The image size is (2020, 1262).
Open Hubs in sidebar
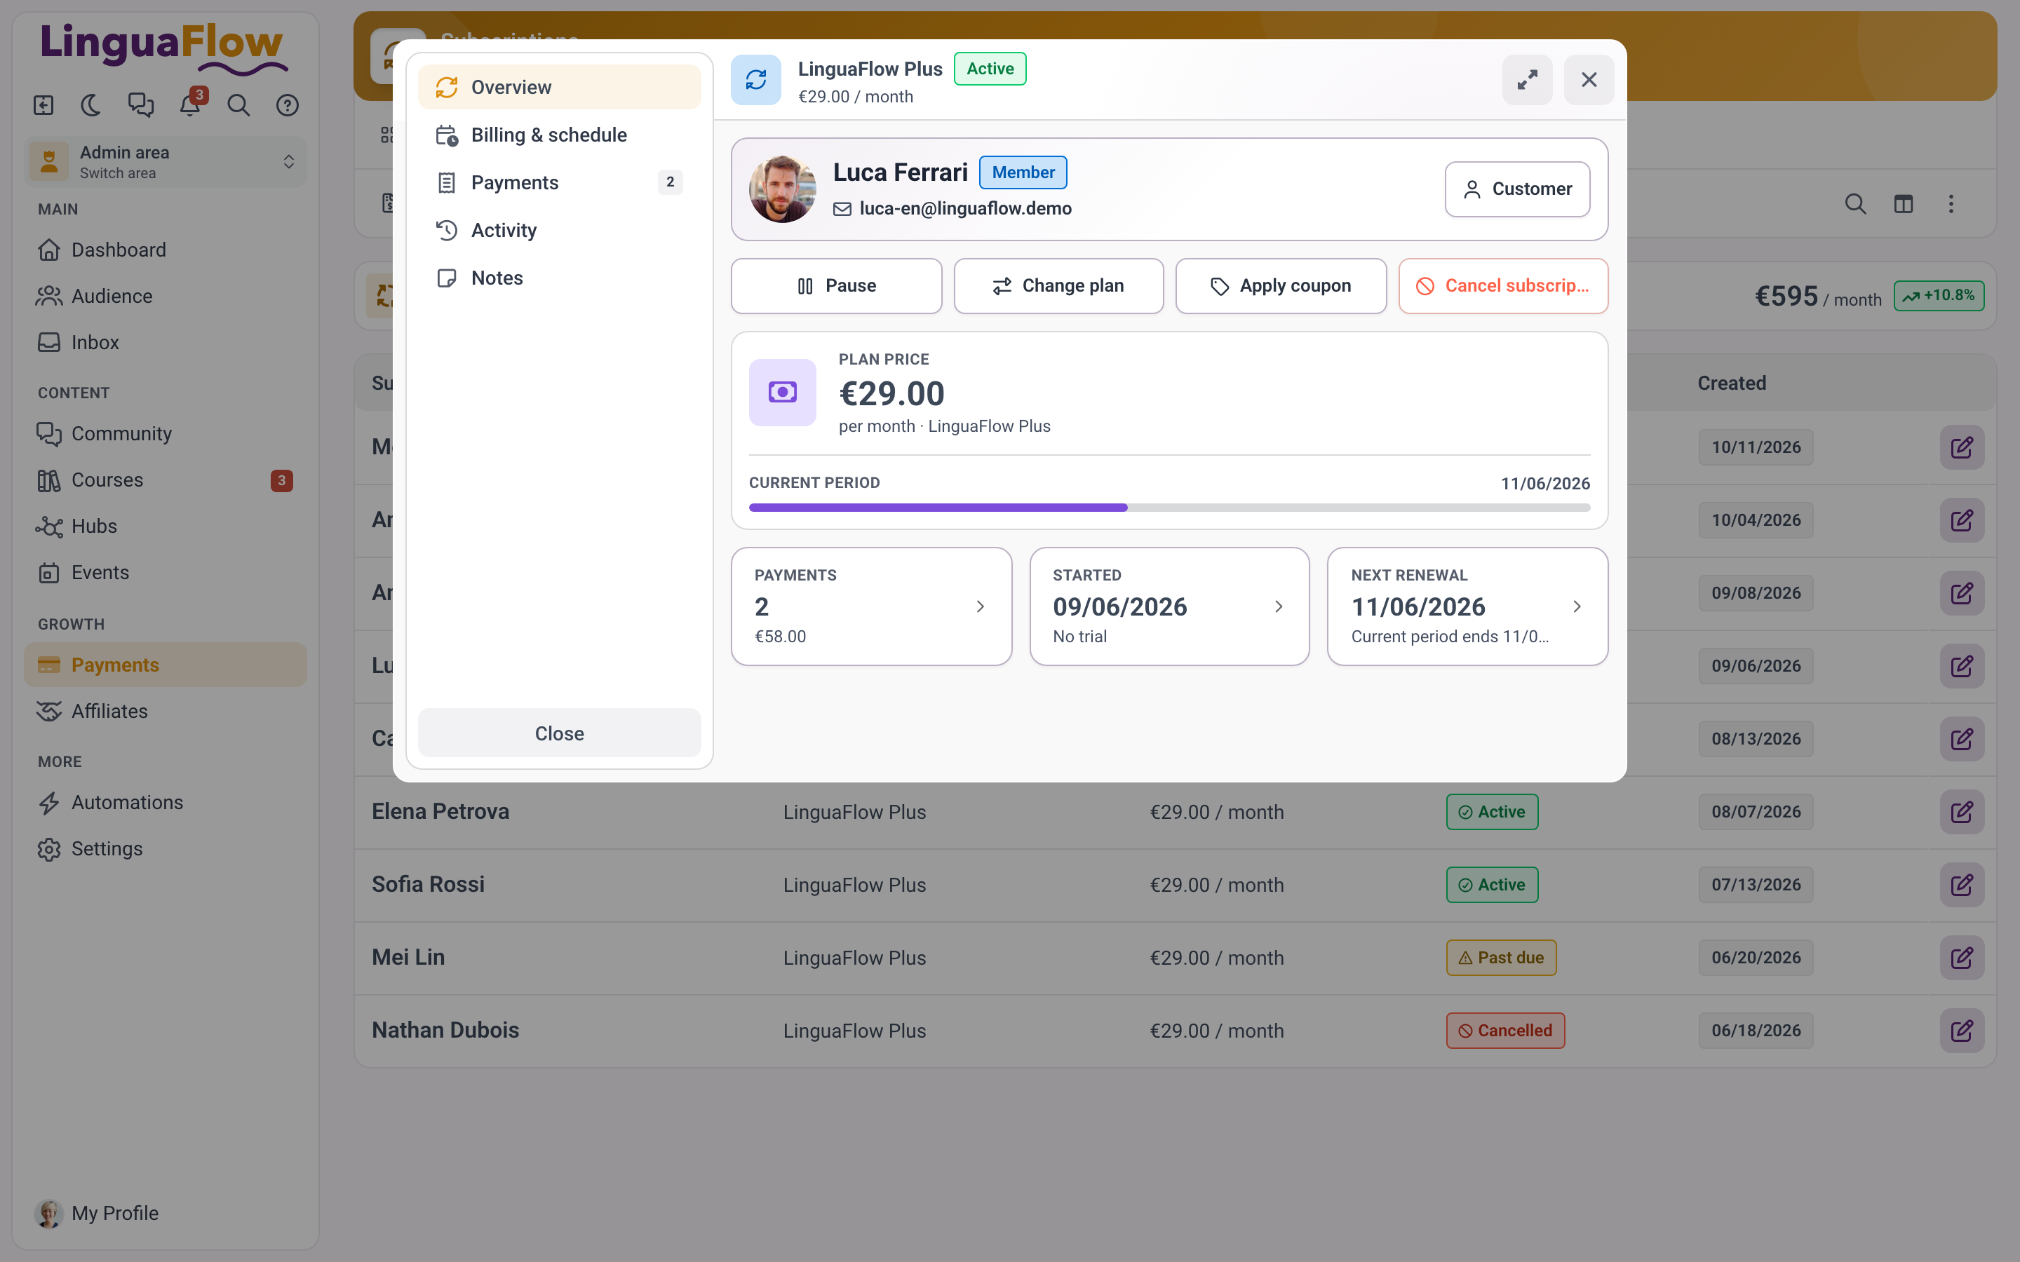(x=166, y=526)
